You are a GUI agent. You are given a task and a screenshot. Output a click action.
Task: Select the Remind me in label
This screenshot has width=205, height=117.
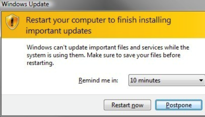98,80
